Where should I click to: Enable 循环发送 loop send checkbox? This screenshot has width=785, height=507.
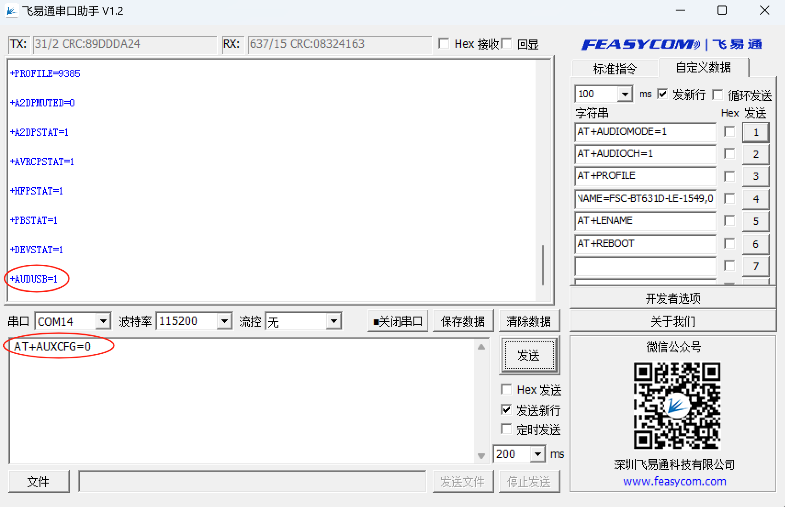(x=718, y=95)
